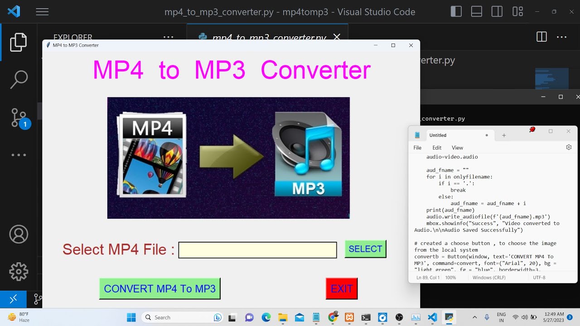Open Notepad settings gear icon
Screen dimensions: 580x326
click(x=569, y=147)
